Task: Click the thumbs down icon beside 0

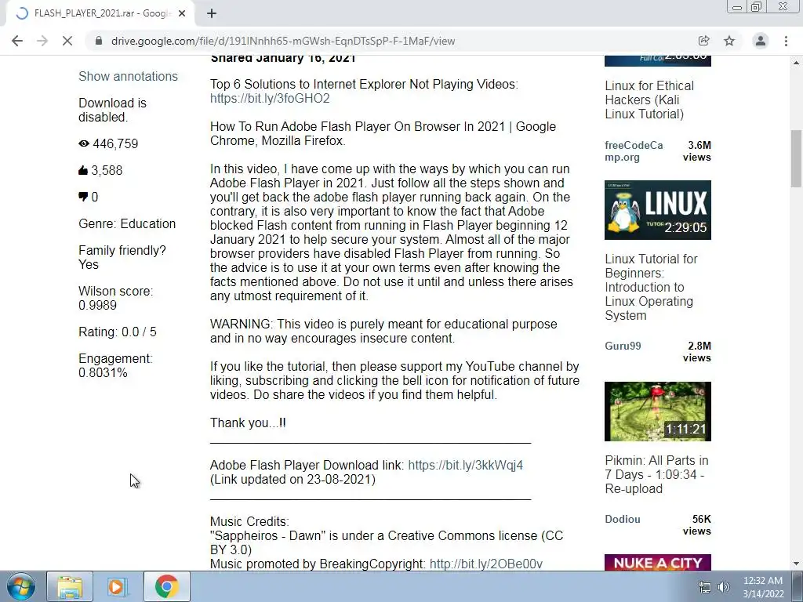Action: 83,197
